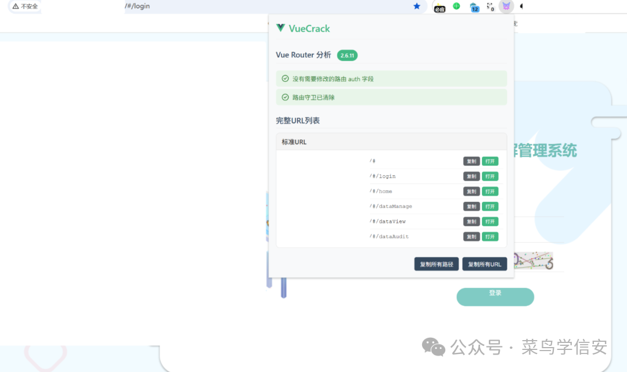Click the version badge 2.6.11

click(347, 55)
